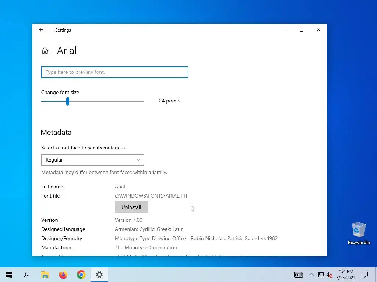
Task: Minimize the Settings window
Action: pyautogui.click(x=285, y=30)
